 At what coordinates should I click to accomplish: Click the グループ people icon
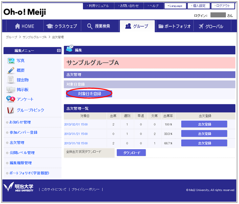(128, 26)
